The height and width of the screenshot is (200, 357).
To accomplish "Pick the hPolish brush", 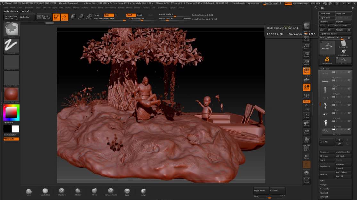I will [78, 192].
